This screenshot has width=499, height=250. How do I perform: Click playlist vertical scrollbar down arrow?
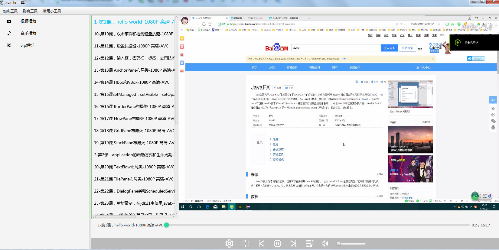click(x=177, y=213)
